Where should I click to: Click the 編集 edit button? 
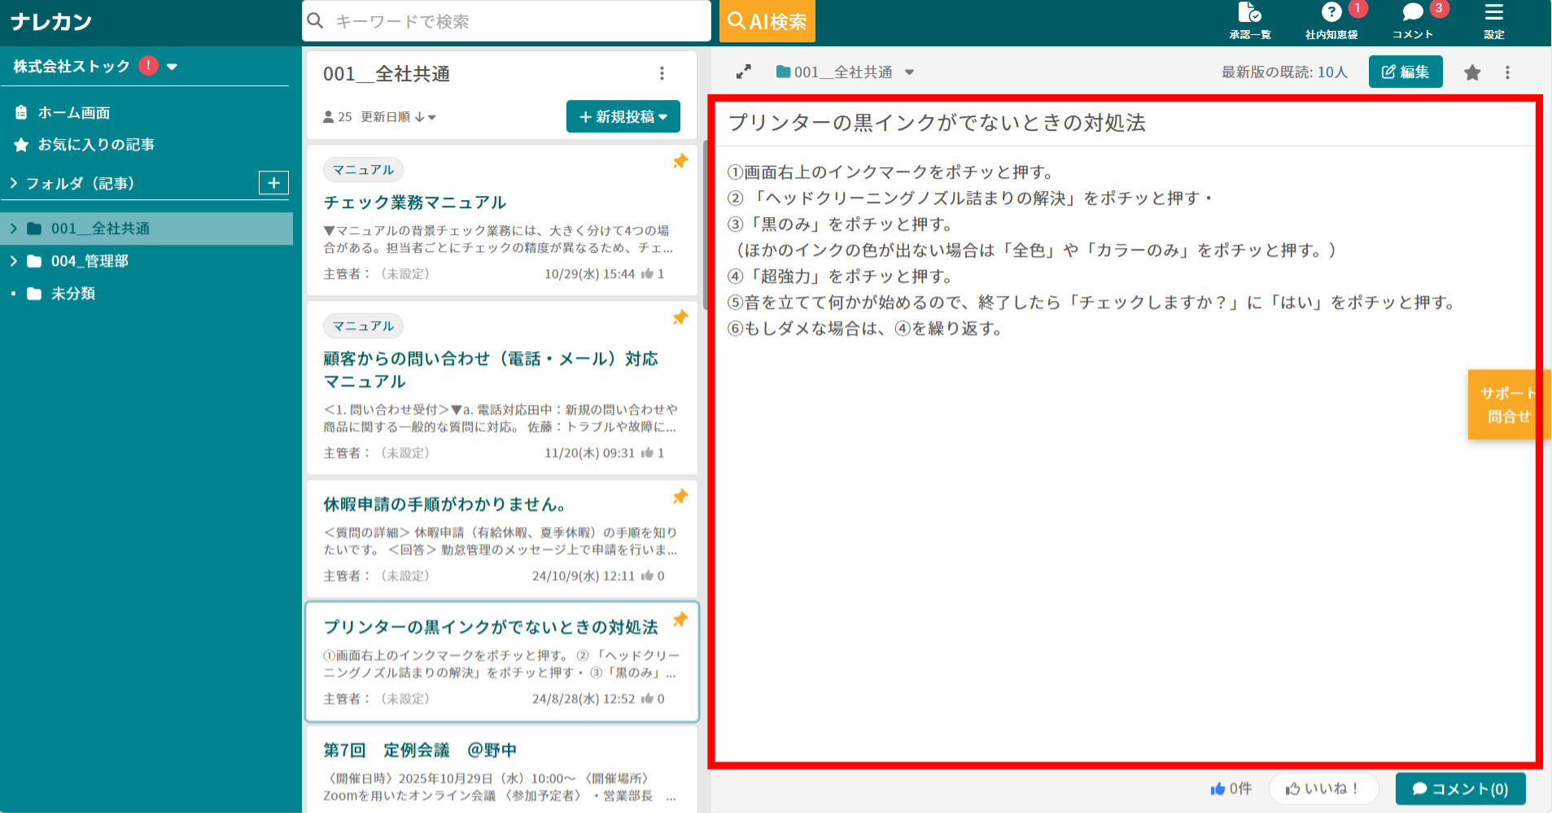coord(1406,72)
